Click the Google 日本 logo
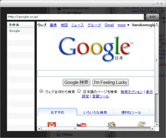 pyautogui.click(x=96, y=49)
